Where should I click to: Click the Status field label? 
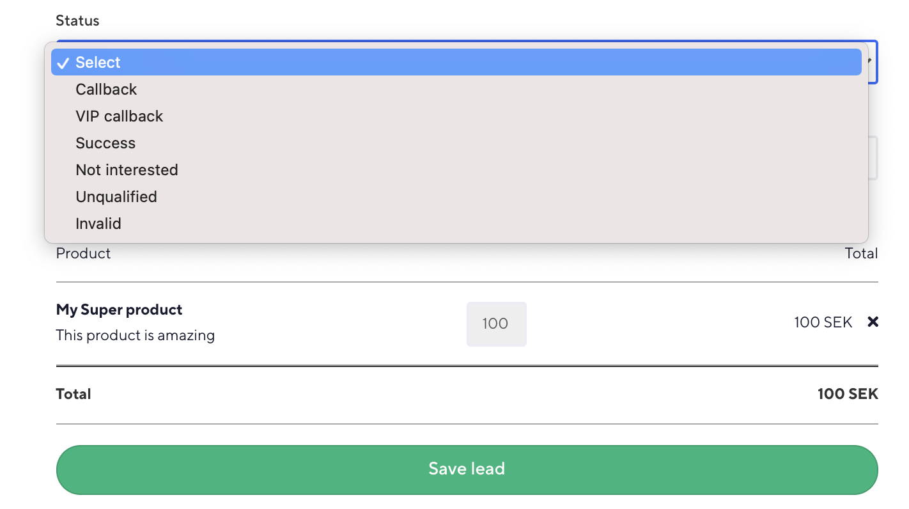point(77,20)
